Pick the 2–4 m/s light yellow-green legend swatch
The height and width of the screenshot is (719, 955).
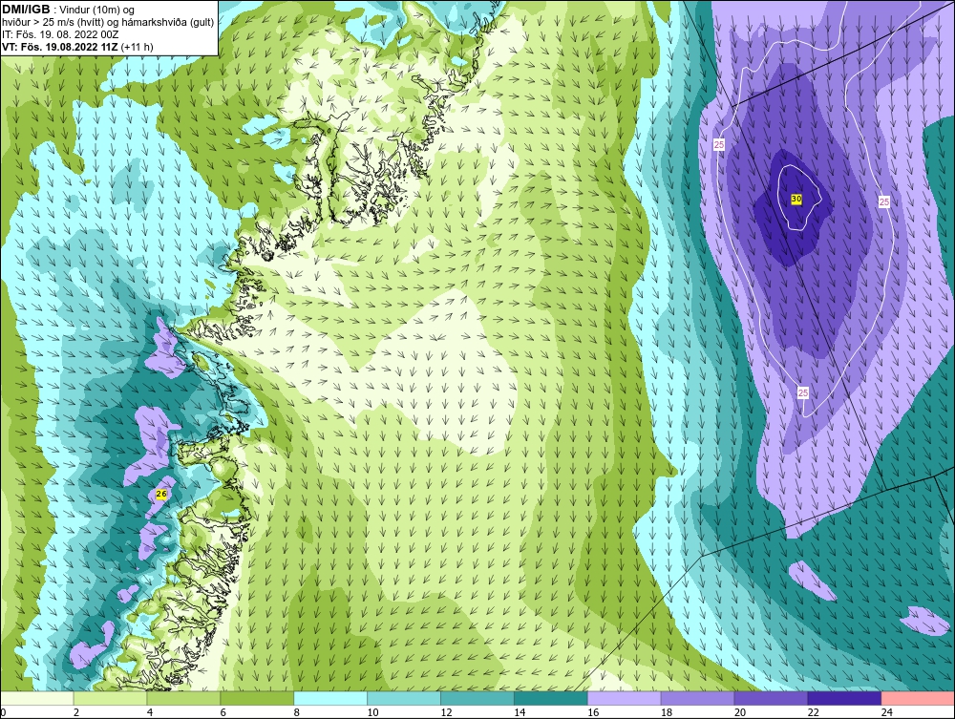110,698
